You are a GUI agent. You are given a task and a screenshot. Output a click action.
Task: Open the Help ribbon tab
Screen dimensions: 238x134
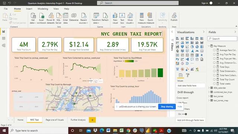pyautogui.click(x=67, y=9)
